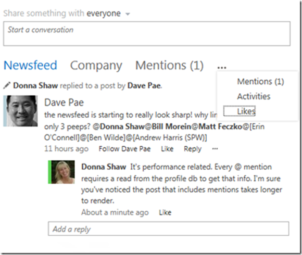Expand the 'everyone' audience dropdown arrow
Image resolution: width=302 pixels, height=255 pixels.
(x=128, y=14)
